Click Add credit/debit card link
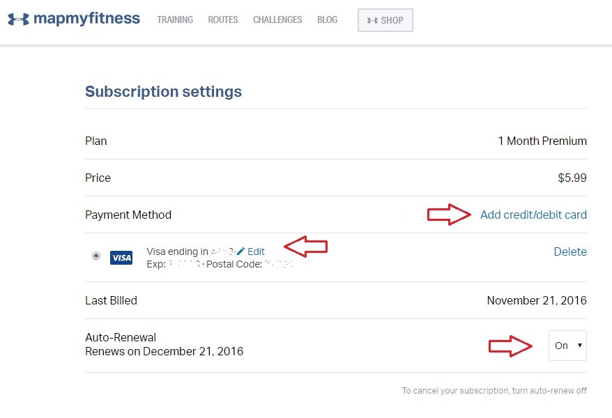This screenshot has width=612, height=418. pos(533,215)
